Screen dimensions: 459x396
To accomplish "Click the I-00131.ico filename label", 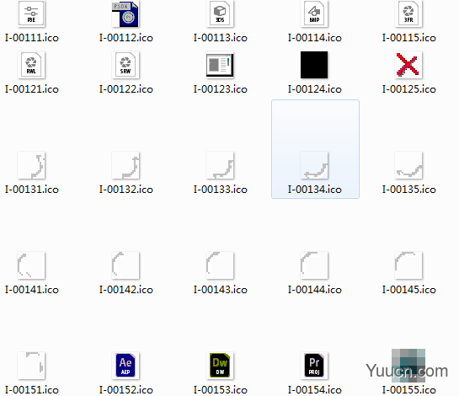I will [32, 190].
